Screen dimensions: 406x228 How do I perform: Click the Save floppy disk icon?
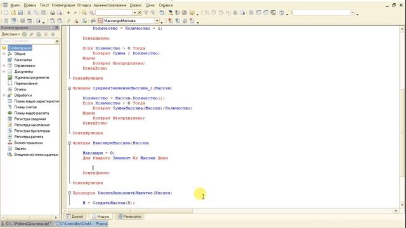pyautogui.click(x=20, y=13)
